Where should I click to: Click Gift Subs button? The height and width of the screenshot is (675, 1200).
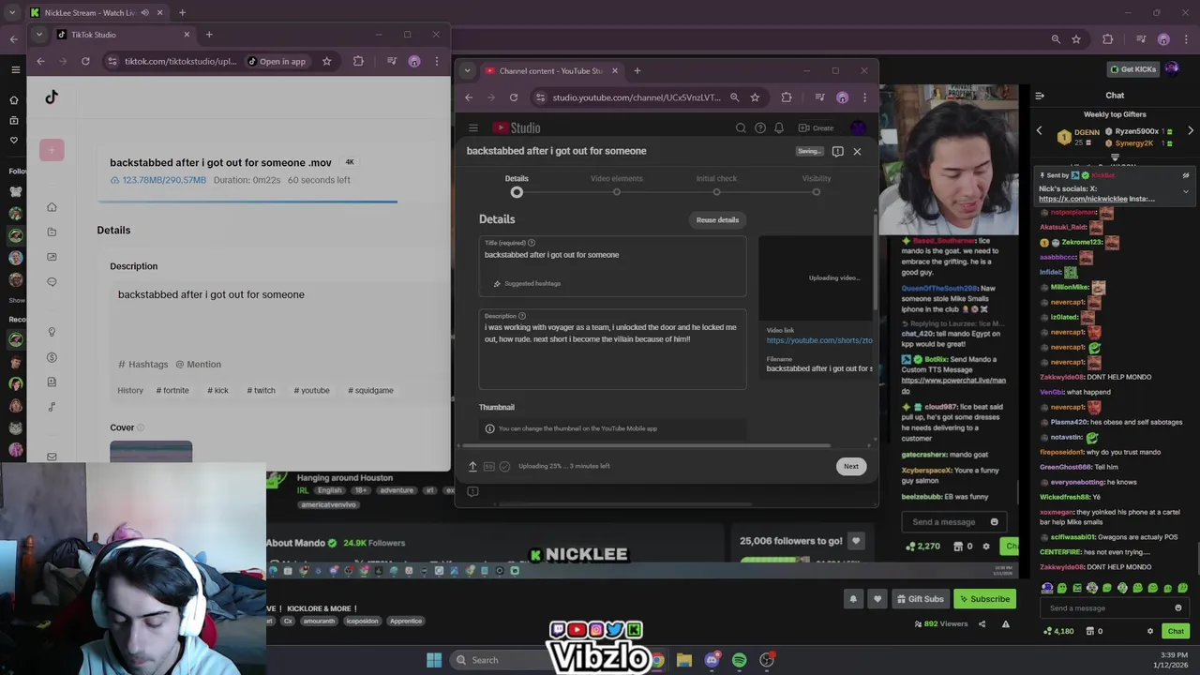coord(920,599)
